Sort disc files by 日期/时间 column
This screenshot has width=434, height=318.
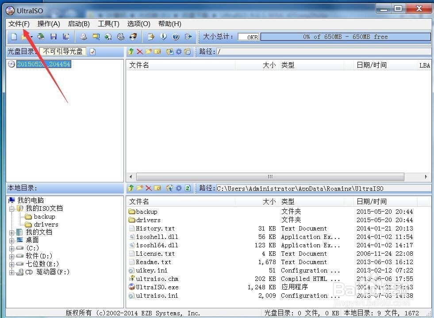click(385, 65)
